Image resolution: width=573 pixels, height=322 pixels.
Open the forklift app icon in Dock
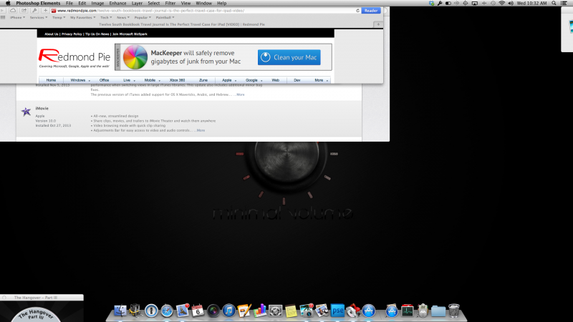coord(135,311)
